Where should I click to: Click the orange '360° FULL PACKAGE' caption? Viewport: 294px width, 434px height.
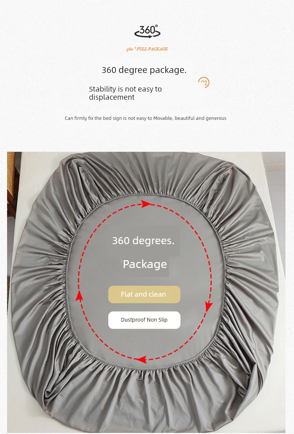pyautogui.click(x=147, y=49)
